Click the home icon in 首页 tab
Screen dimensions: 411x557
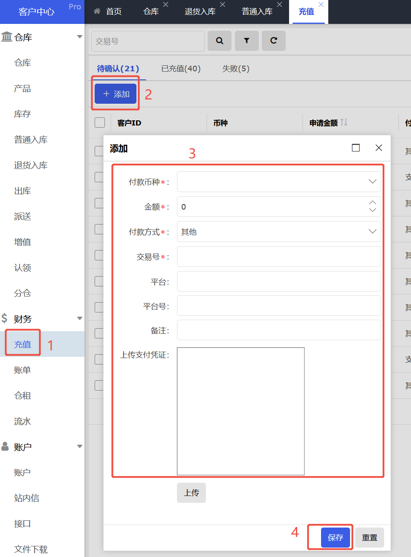(97, 11)
